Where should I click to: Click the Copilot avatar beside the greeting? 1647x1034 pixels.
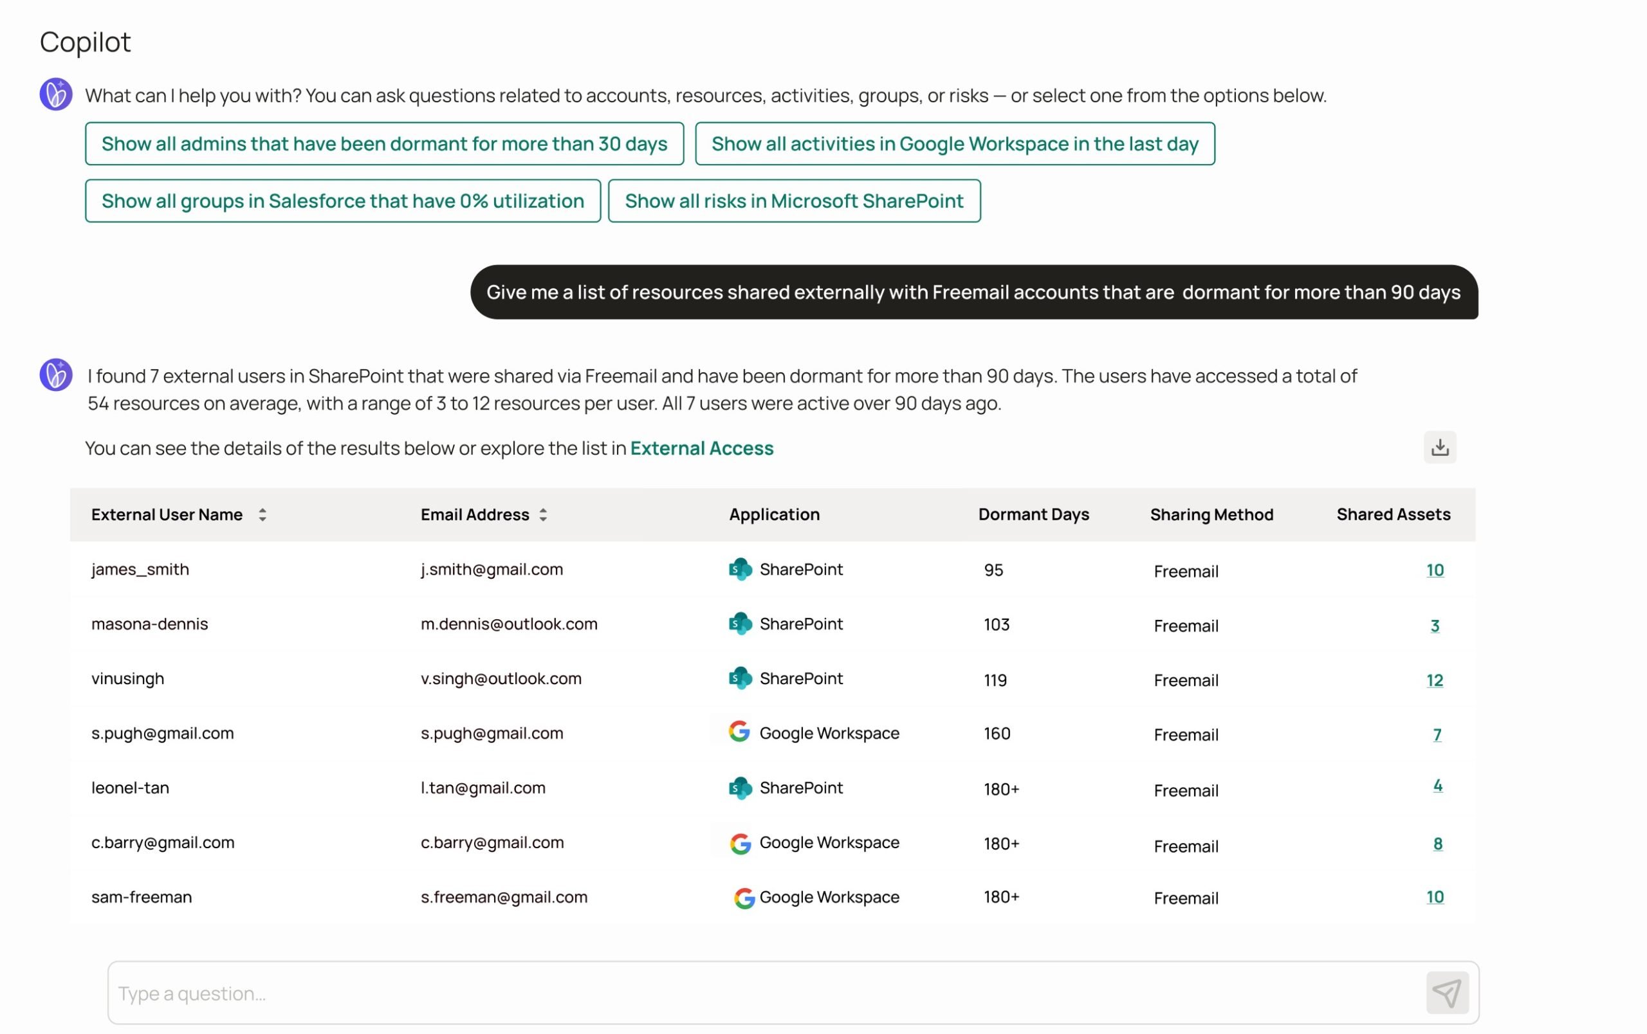(55, 95)
